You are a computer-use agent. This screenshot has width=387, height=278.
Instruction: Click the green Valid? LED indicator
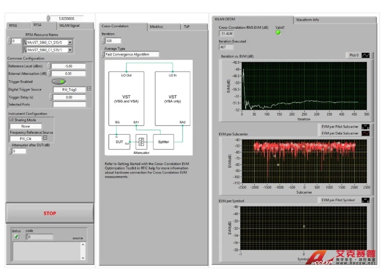point(278,33)
